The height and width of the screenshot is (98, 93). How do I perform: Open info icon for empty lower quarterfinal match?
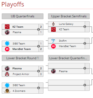85,85
